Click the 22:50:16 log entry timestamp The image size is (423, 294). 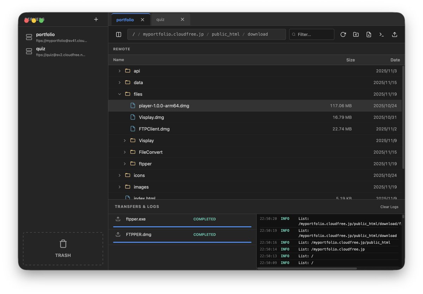[x=268, y=243]
